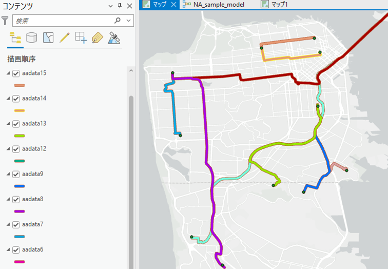Choose List By Labeling tag icon

[98, 38]
